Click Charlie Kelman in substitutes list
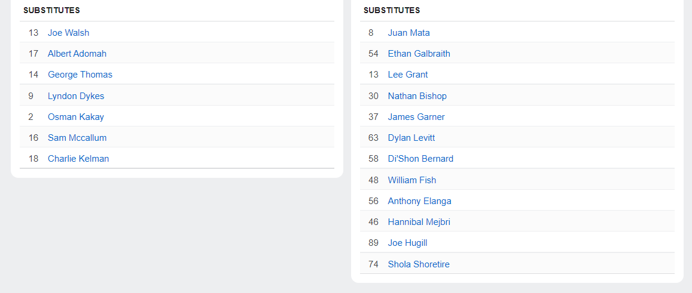 click(x=78, y=159)
